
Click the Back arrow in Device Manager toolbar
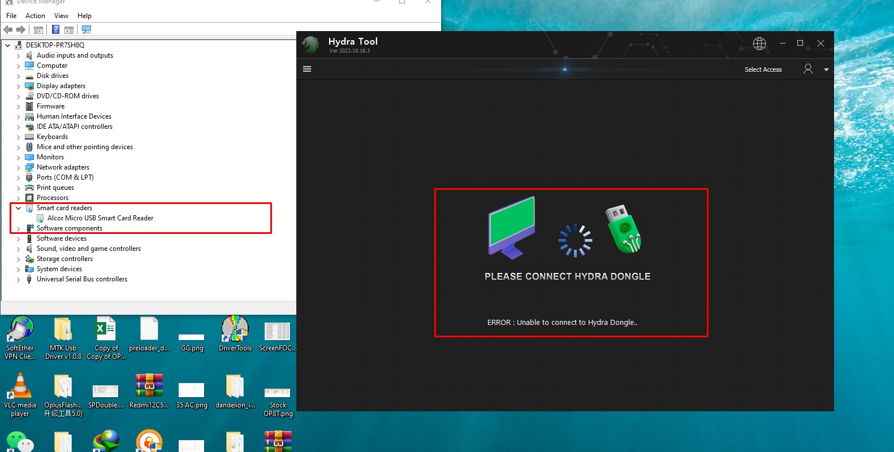[8, 29]
